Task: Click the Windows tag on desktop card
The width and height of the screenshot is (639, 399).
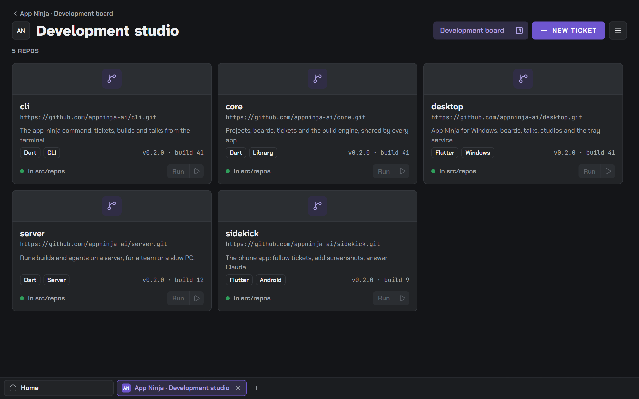Action: (478, 153)
